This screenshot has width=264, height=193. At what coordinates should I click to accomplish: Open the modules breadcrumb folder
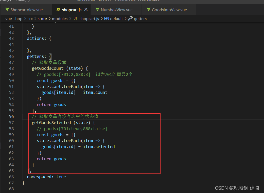coord(60,19)
